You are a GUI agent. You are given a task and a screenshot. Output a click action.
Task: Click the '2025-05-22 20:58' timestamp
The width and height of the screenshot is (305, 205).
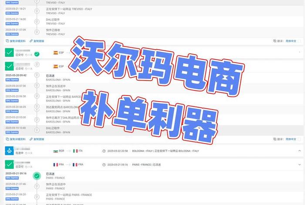[118, 151]
